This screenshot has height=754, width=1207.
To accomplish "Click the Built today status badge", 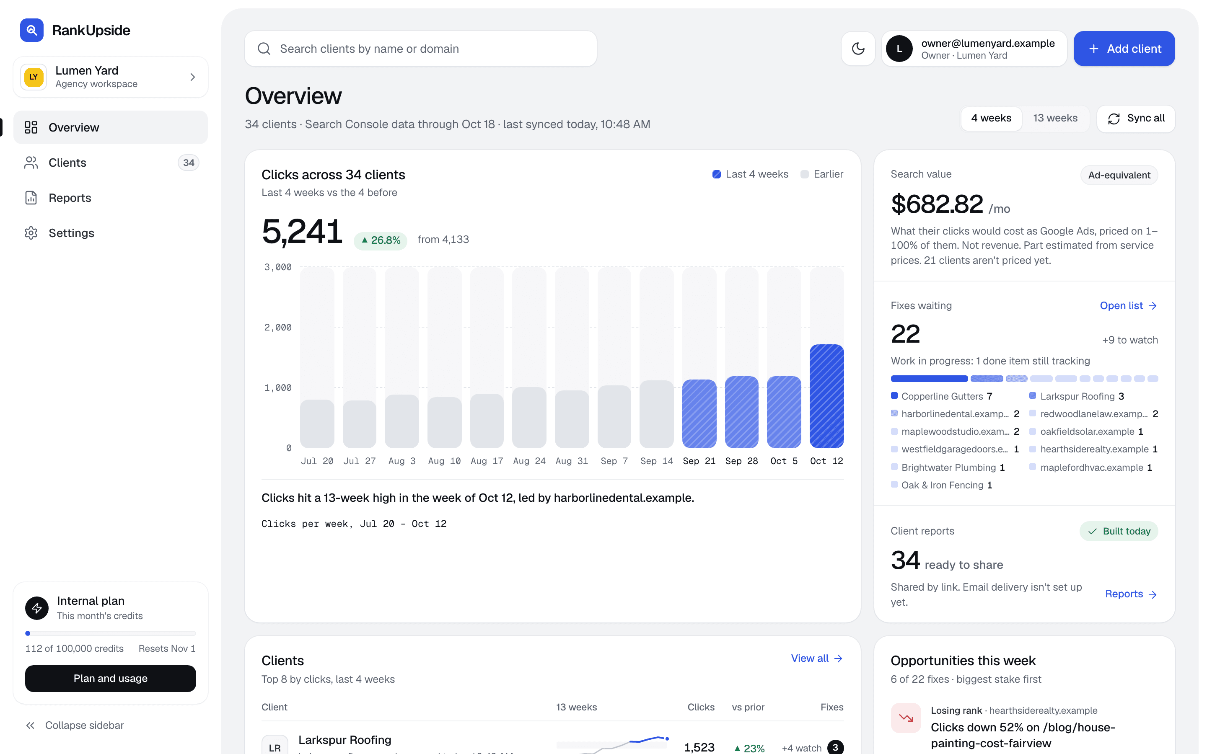I will (1118, 531).
